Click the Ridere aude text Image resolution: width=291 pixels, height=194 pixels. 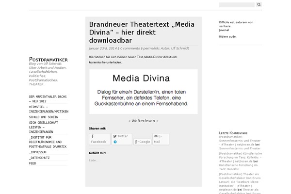pyautogui.click(x=227, y=36)
